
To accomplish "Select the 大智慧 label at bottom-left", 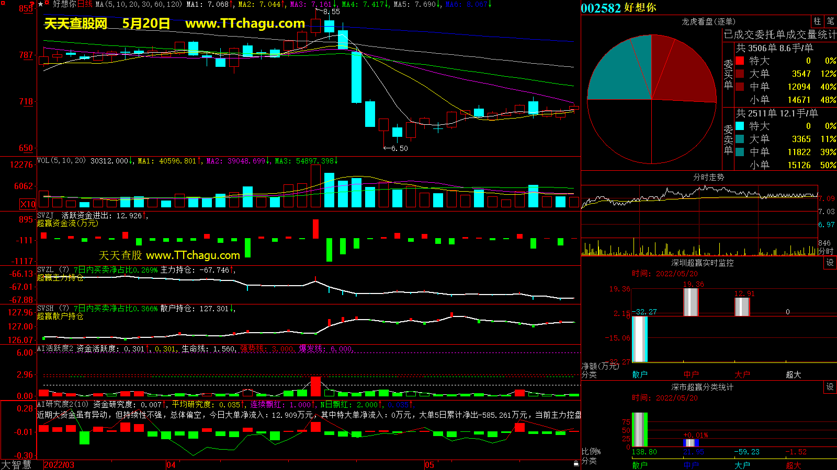I will pyautogui.click(x=16, y=465).
